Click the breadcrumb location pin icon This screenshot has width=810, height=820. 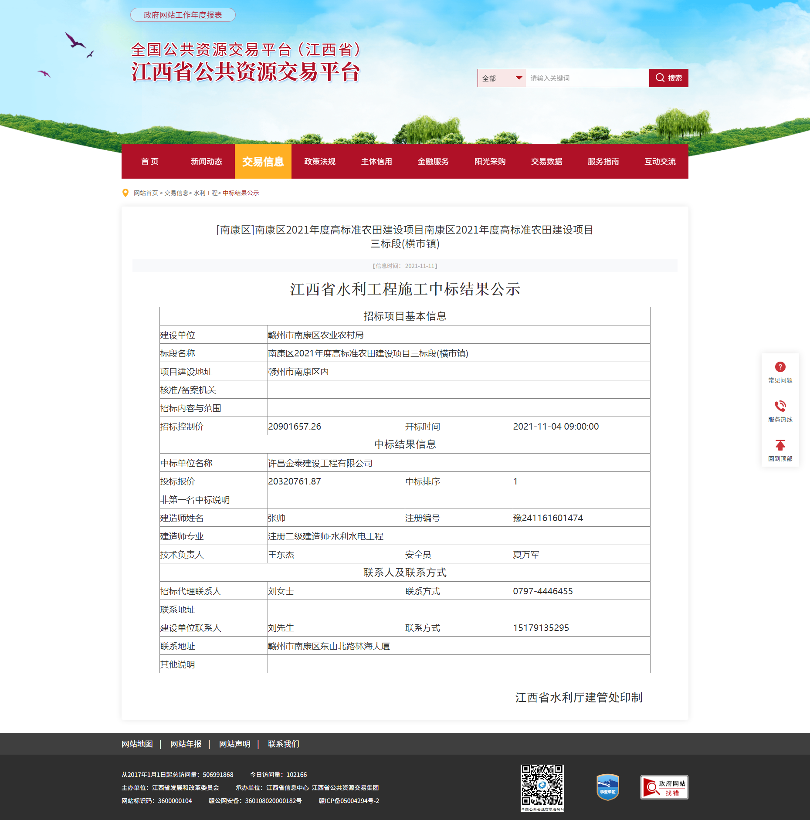click(125, 193)
